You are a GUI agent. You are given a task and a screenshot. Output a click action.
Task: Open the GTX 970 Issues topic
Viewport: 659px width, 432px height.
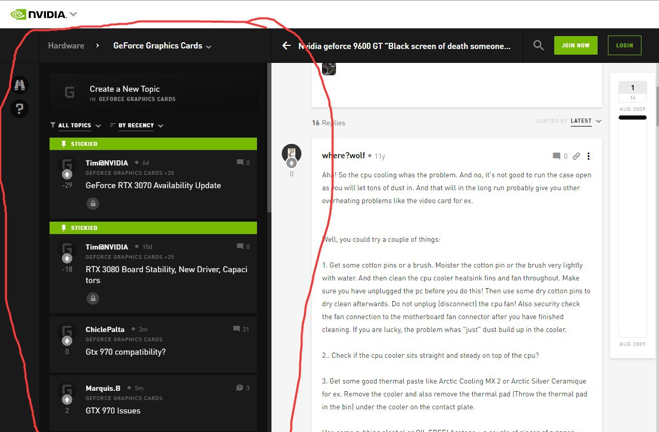click(x=113, y=411)
